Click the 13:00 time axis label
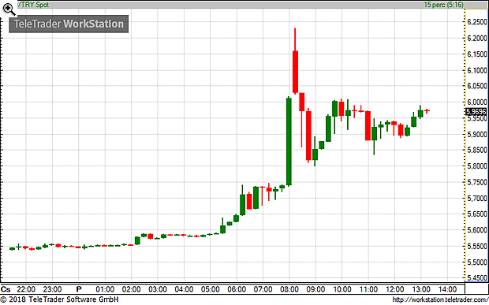This screenshot has height=305, width=489. point(421,288)
